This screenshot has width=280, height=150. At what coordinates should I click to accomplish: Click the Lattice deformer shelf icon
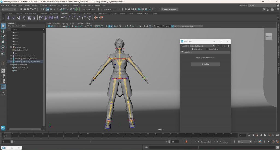51,18
